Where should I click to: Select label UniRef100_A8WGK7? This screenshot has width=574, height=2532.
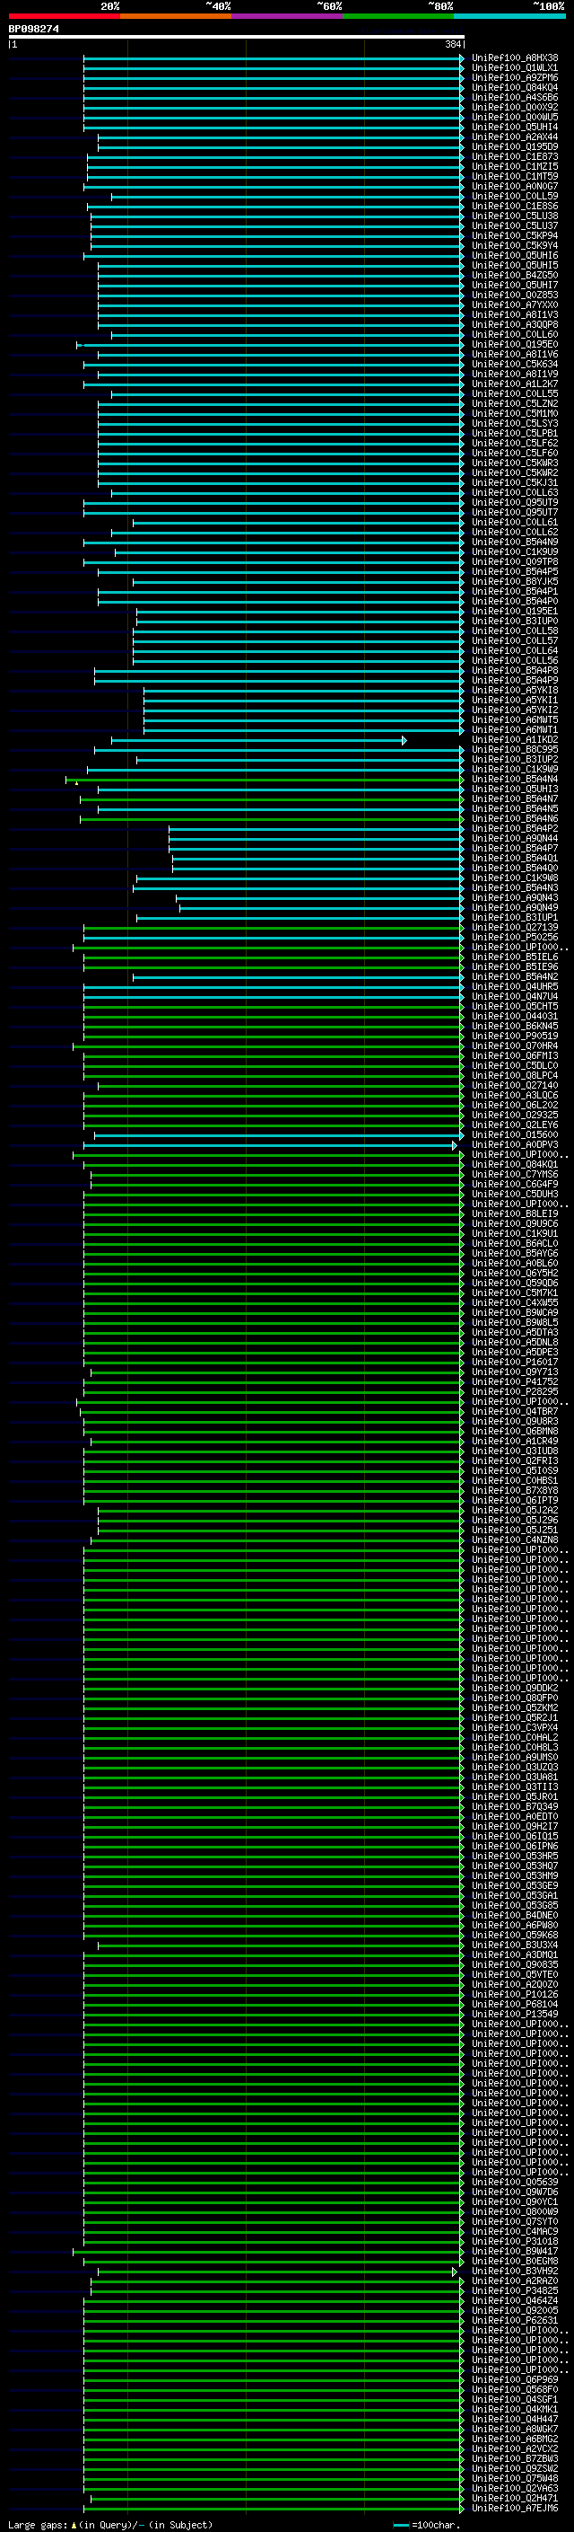[x=514, y=2429]
